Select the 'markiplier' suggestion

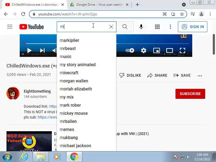[x=86, y=40]
